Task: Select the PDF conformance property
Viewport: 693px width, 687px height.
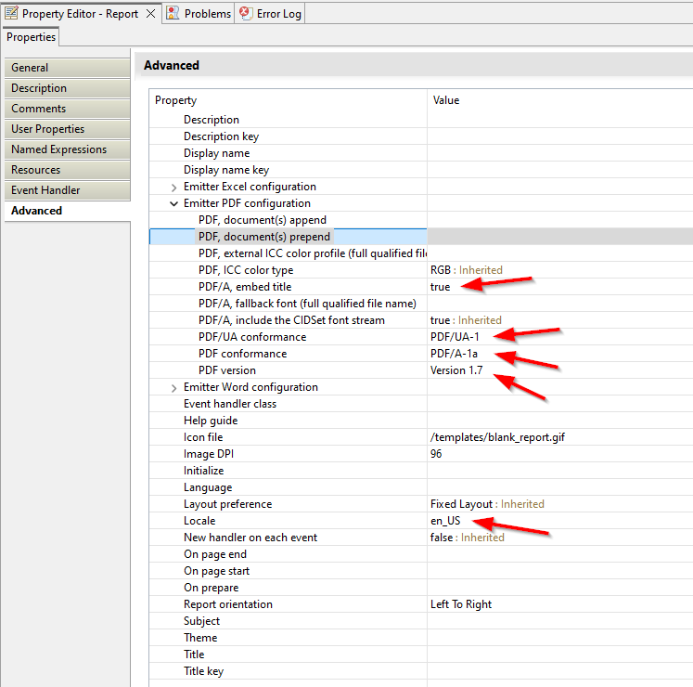Action: (x=242, y=354)
